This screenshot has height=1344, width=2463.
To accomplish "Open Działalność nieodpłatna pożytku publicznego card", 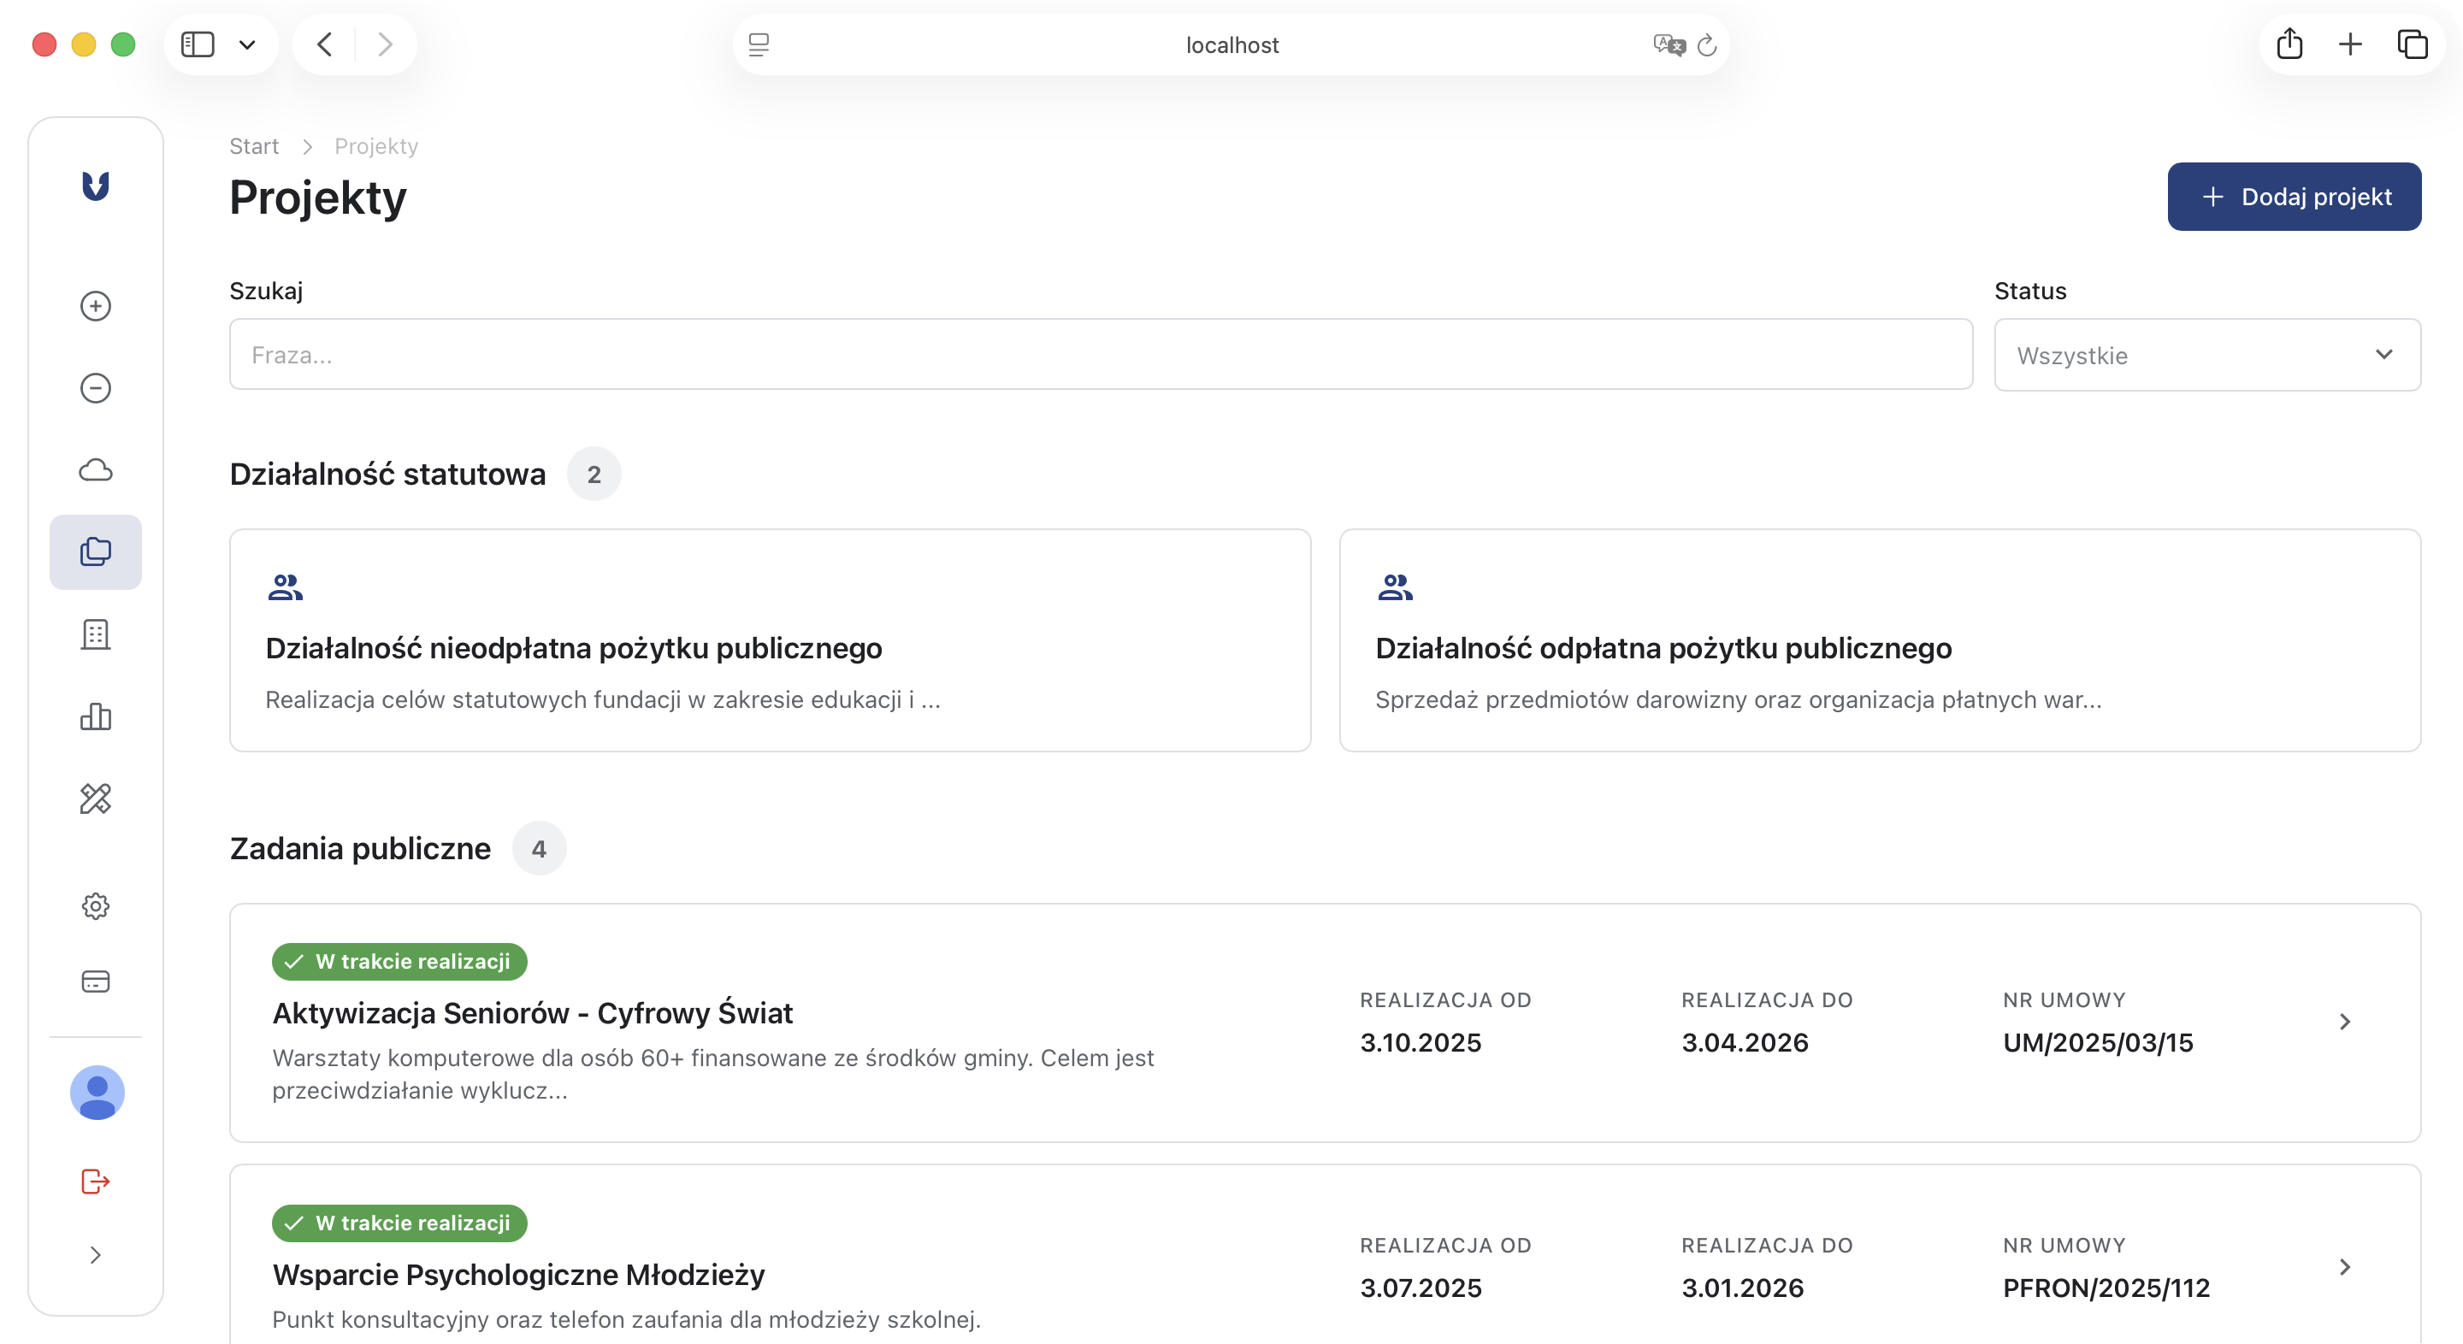I will [x=770, y=640].
